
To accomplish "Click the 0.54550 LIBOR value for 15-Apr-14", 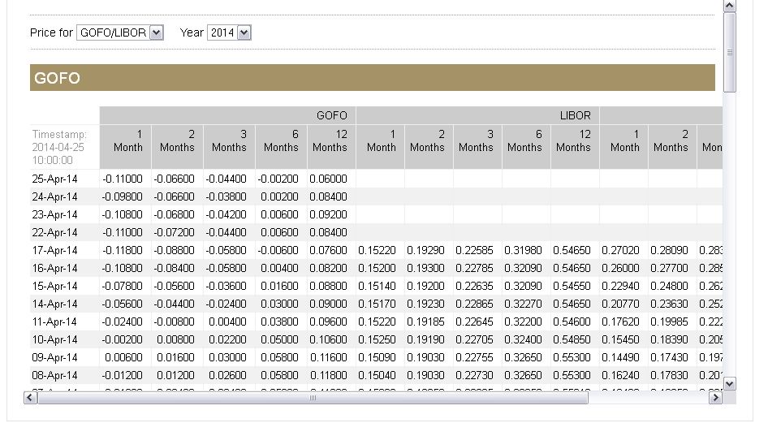I will [x=572, y=286].
